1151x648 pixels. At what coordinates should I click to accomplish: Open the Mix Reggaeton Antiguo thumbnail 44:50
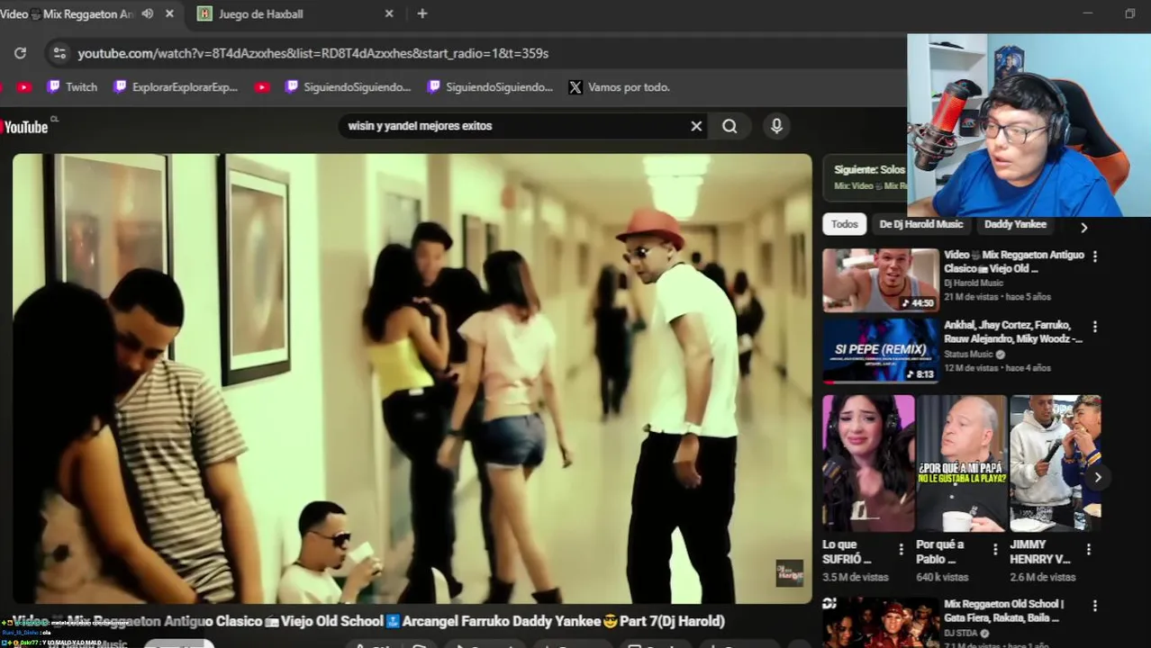pyautogui.click(x=881, y=280)
